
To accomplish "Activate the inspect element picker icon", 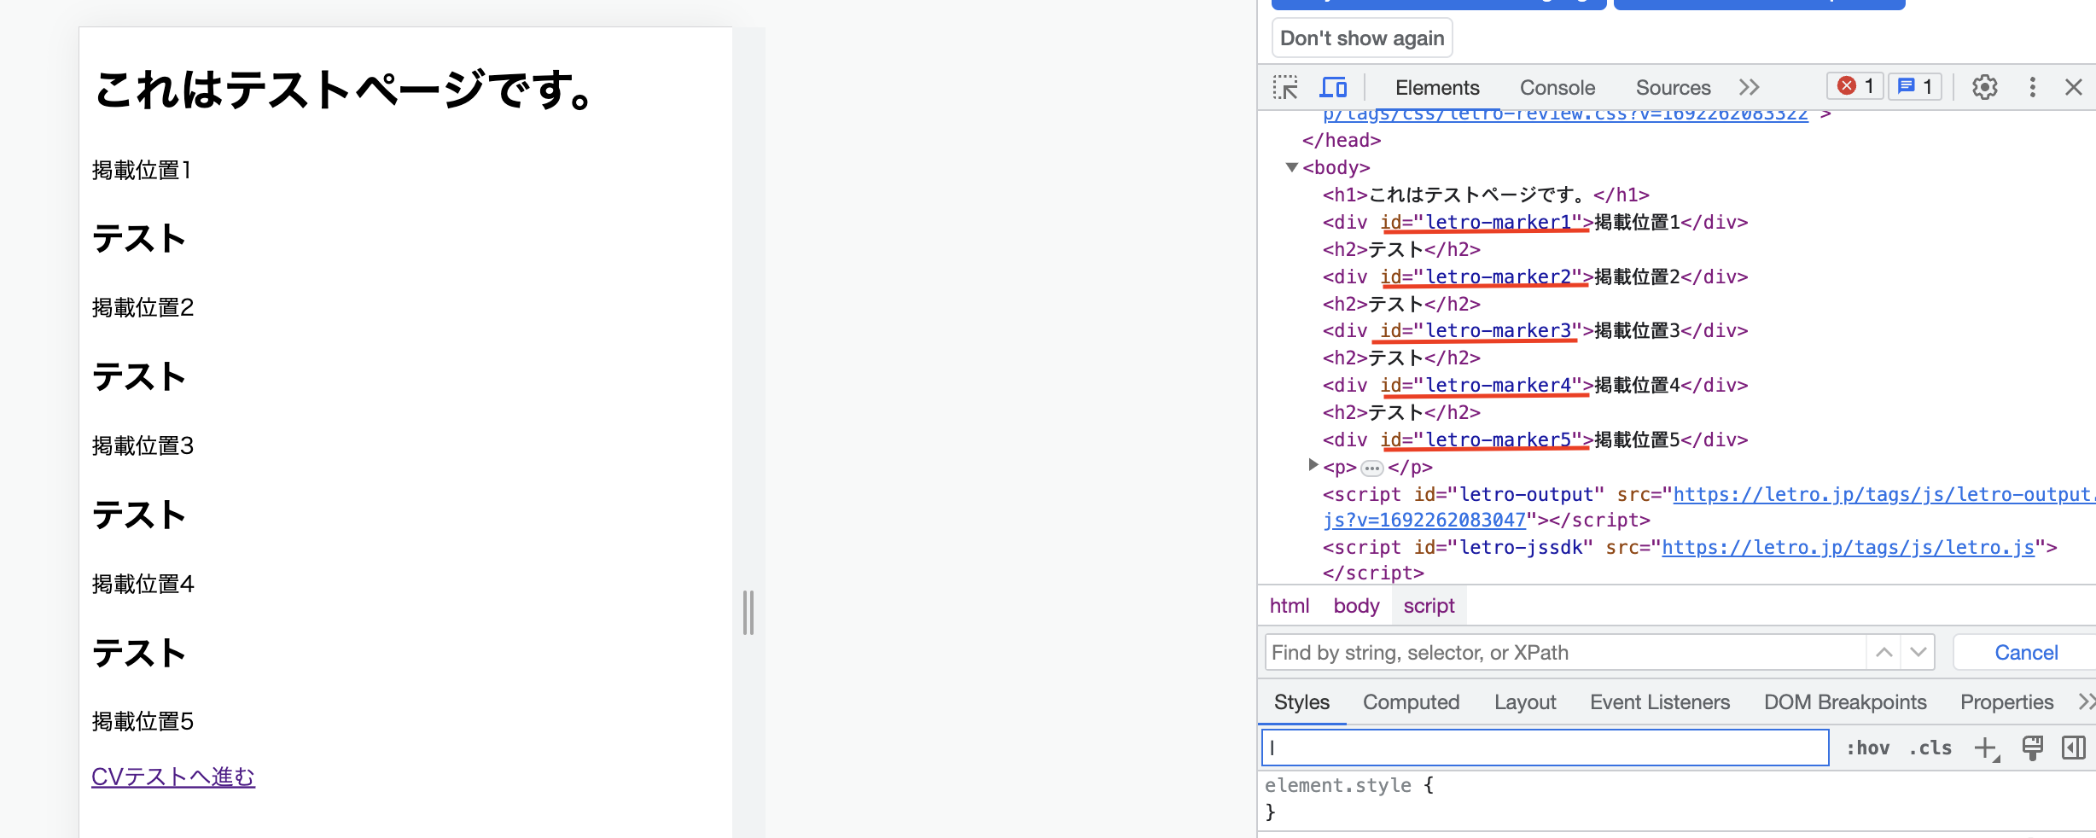I will (x=1285, y=87).
